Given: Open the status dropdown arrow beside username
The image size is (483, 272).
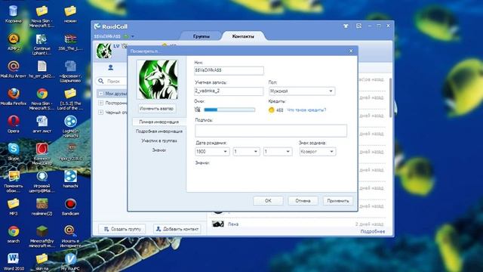Looking at the screenshot, I should (133, 36).
